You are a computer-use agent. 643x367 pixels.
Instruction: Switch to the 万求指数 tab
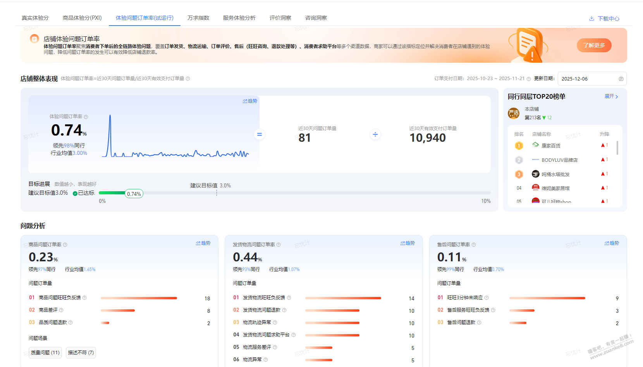pyautogui.click(x=198, y=18)
